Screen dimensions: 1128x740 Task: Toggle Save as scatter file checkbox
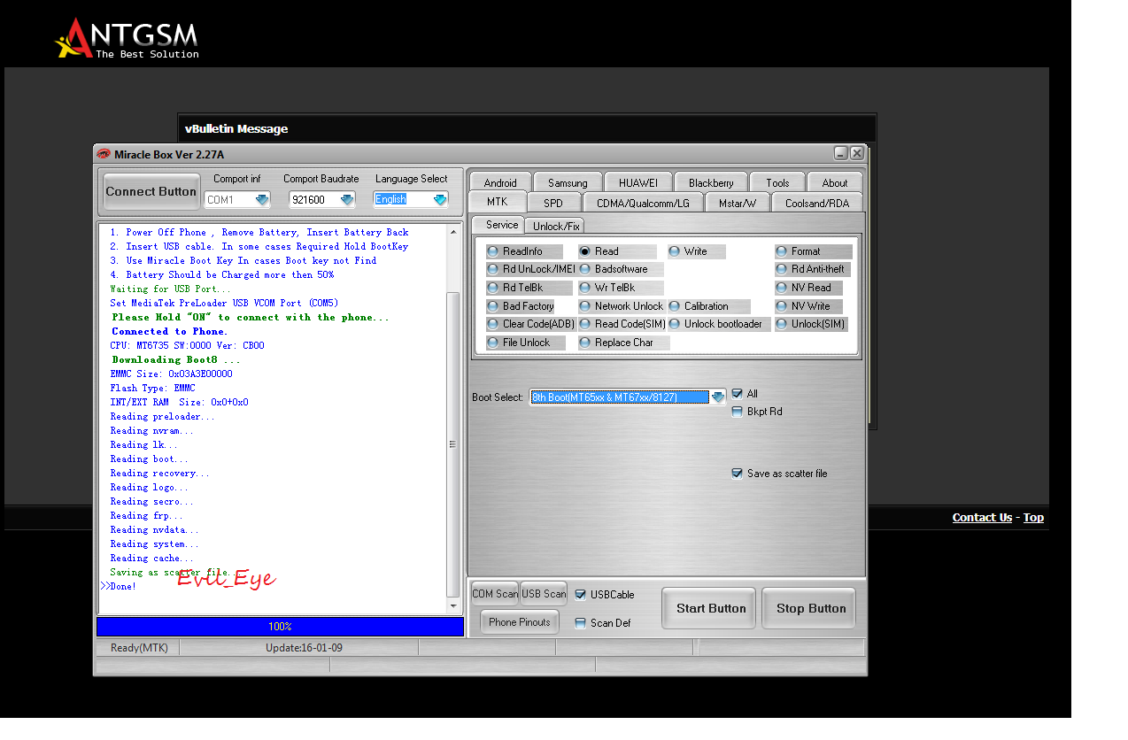737,474
